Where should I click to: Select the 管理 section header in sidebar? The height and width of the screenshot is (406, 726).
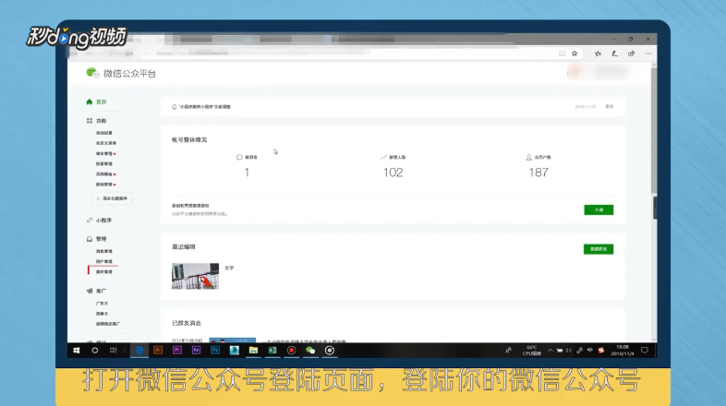96,239
